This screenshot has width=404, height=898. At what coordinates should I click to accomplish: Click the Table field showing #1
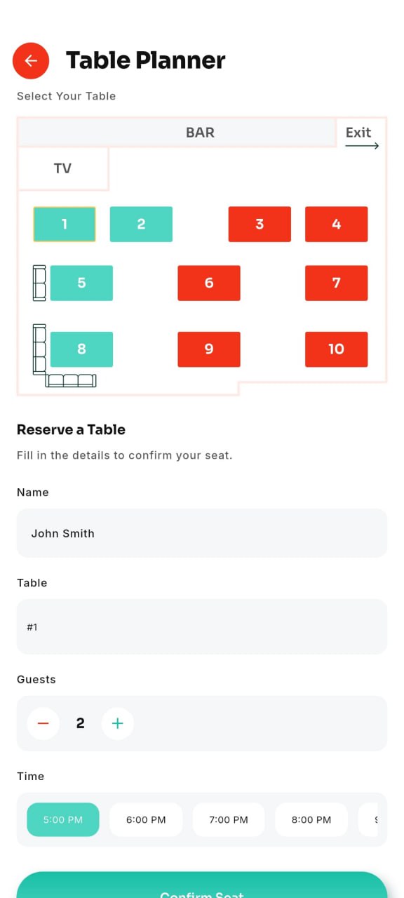[x=201, y=626]
